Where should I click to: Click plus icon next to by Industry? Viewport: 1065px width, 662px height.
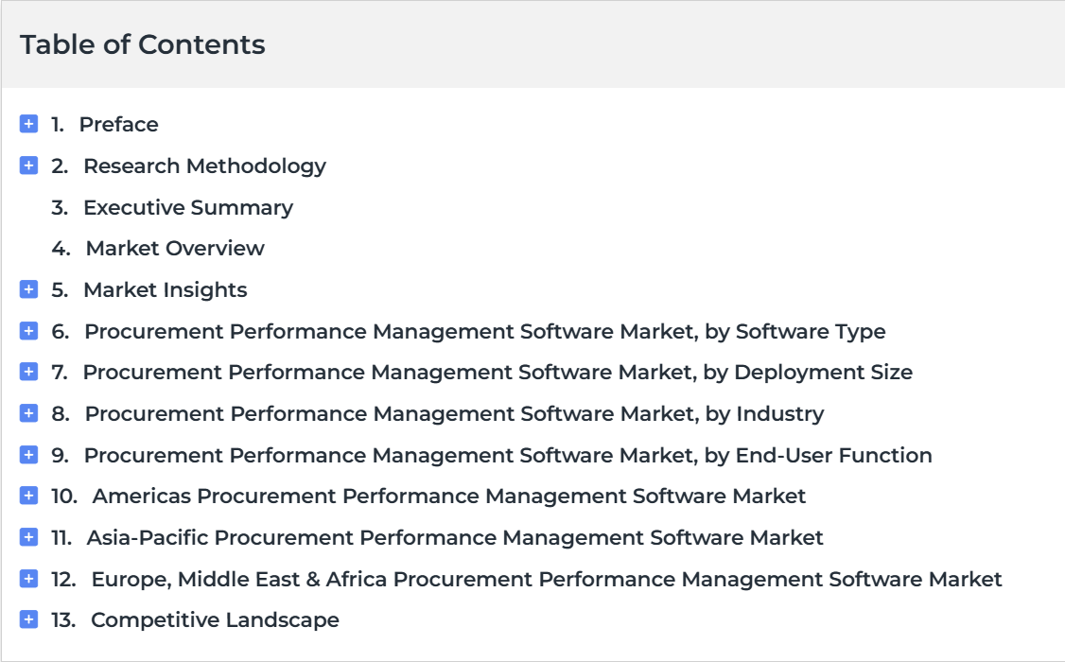[x=28, y=413]
